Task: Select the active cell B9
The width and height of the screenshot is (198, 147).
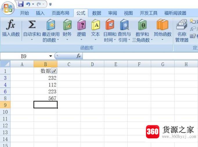Action: [x=46, y=105]
